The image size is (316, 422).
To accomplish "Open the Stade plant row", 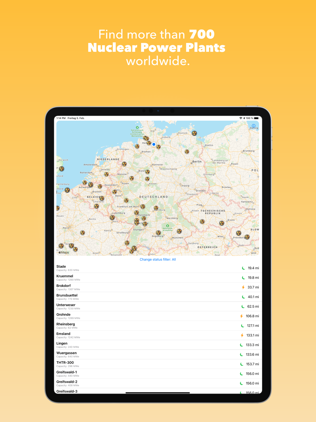I will (x=158, y=268).
